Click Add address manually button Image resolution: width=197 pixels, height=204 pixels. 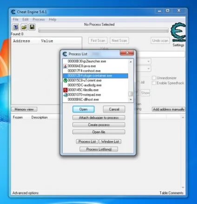tap(169, 109)
